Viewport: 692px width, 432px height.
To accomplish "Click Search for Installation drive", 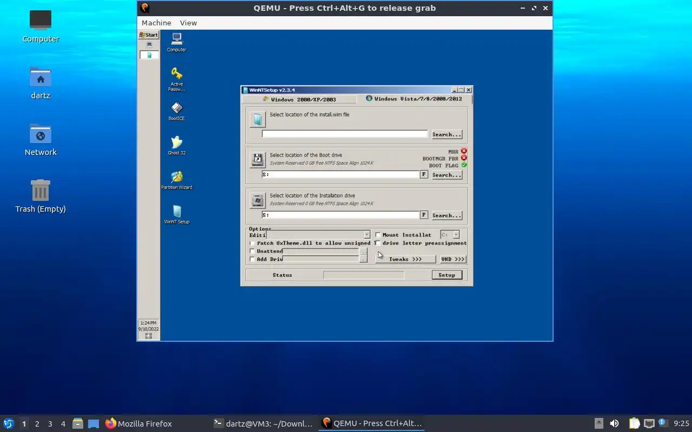I will (x=447, y=215).
